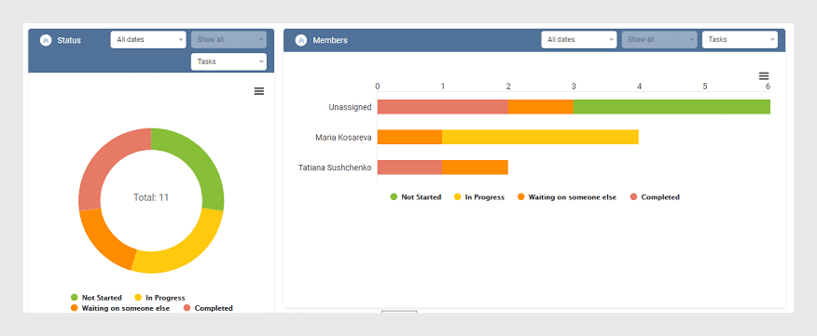Click Tatiana Sushchenko's orange Waiting bar
The image size is (817, 336).
point(476,168)
